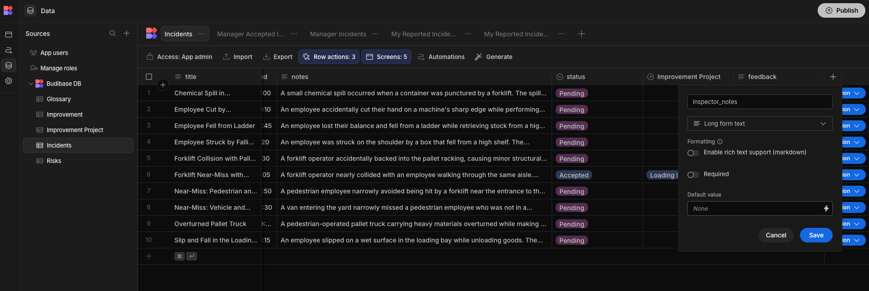The height and width of the screenshot is (291, 869).
Task: Open Manager Accepted tab options menu
Action: point(294,34)
